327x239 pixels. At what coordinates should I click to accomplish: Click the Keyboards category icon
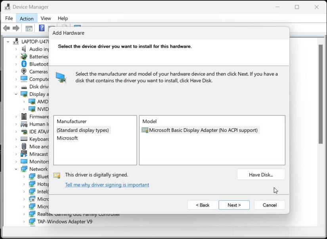coord(24,139)
